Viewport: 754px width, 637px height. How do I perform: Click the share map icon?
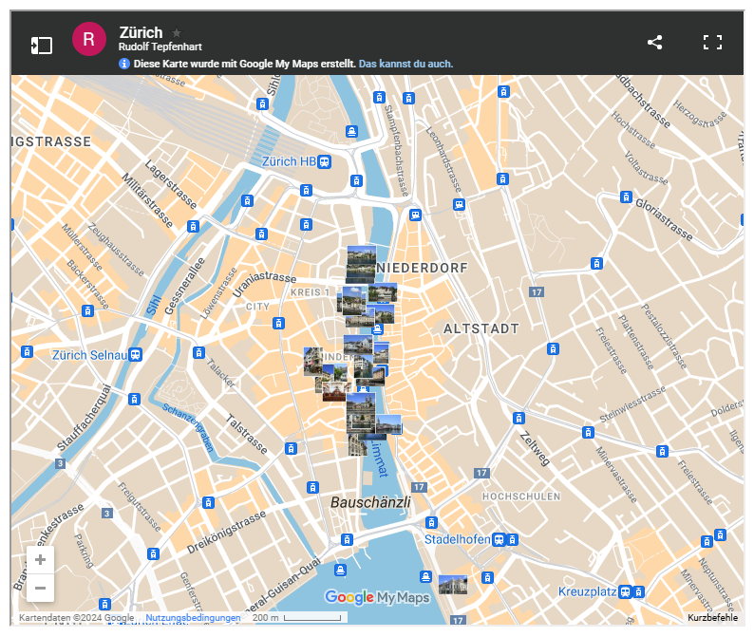654,43
